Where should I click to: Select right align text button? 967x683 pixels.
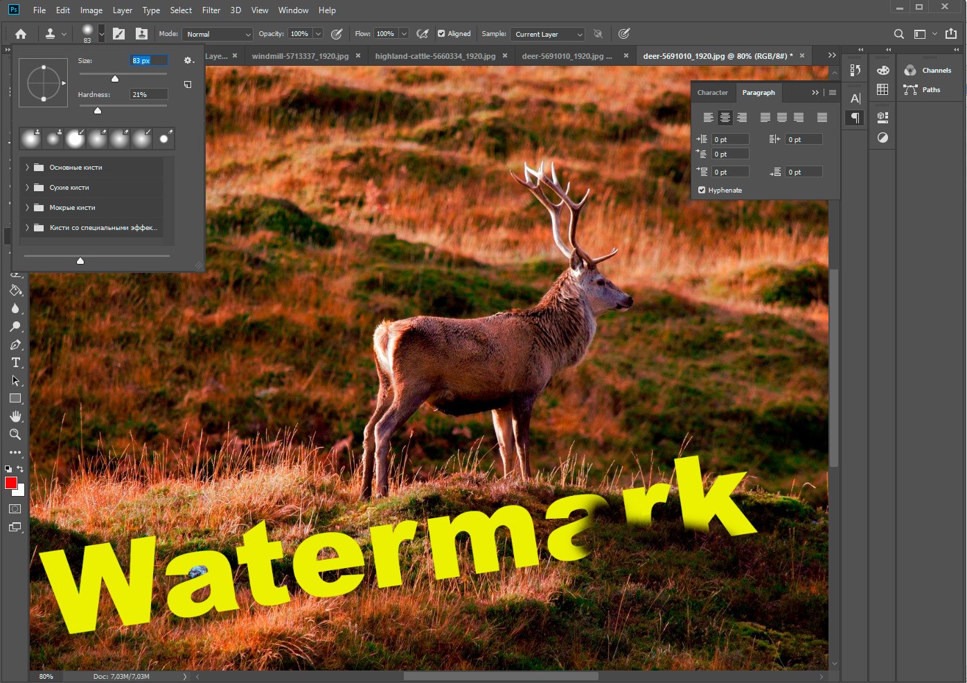[x=742, y=118]
